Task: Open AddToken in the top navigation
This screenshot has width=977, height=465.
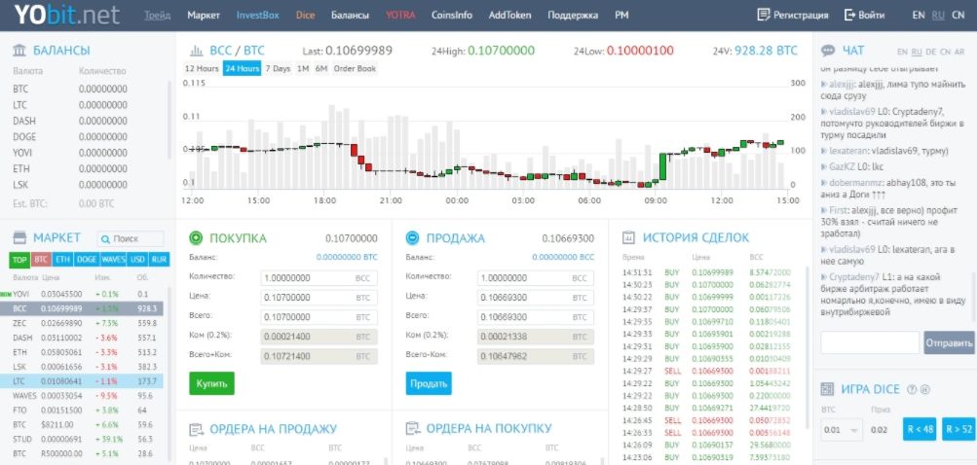Action: (x=510, y=15)
